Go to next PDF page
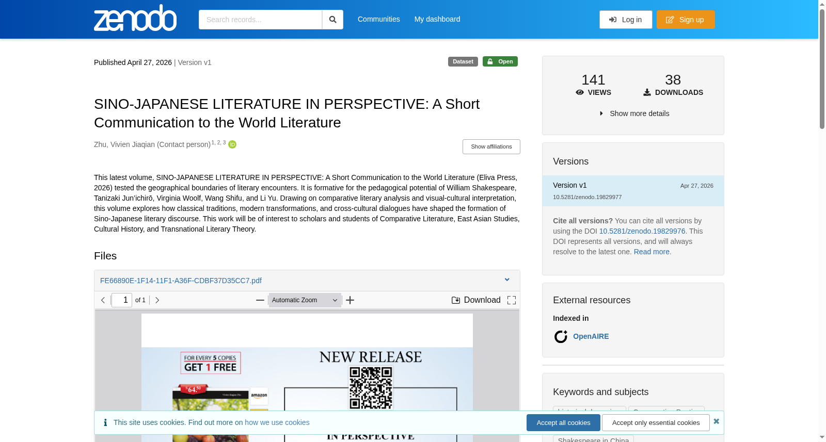Viewport: 826px width, 442px height. point(157,300)
